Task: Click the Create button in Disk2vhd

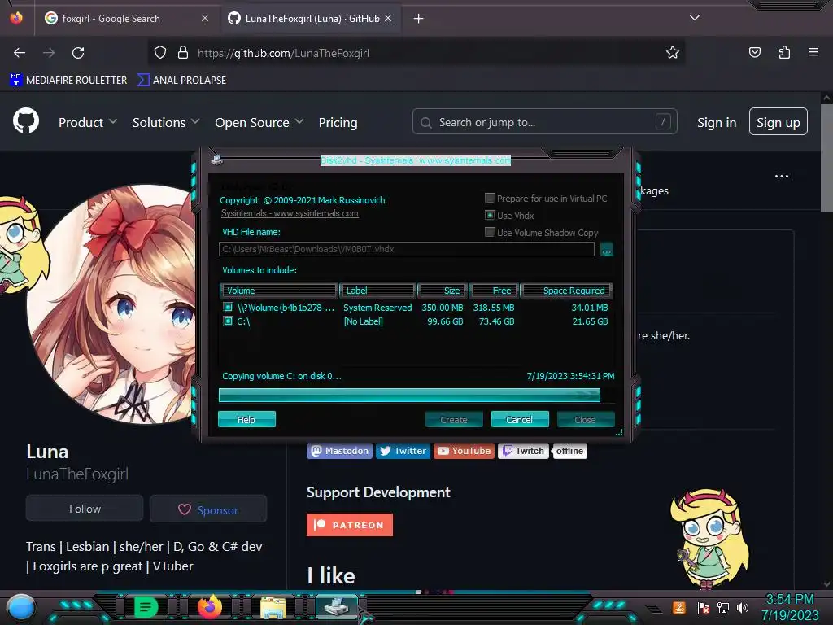Action: (x=454, y=419)
